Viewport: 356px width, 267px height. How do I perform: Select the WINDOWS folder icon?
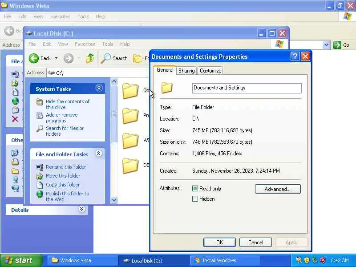coord(130,141)
